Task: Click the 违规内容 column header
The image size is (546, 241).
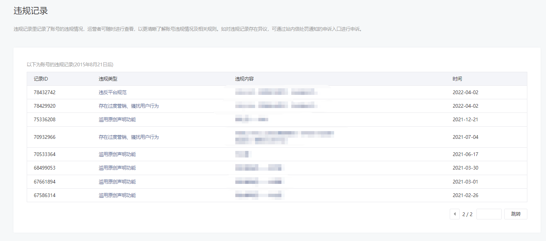Action: click(x=244, y=79)
